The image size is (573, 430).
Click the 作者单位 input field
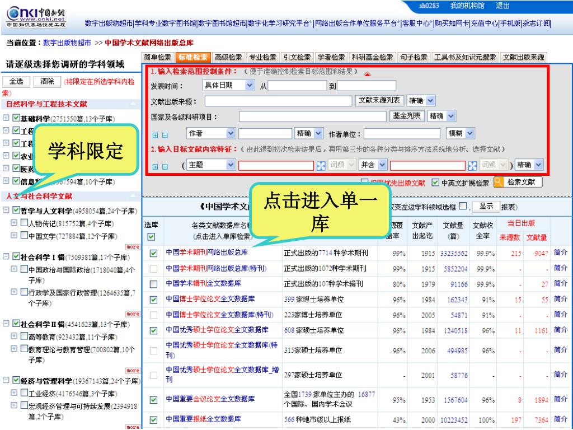[402, 134]
